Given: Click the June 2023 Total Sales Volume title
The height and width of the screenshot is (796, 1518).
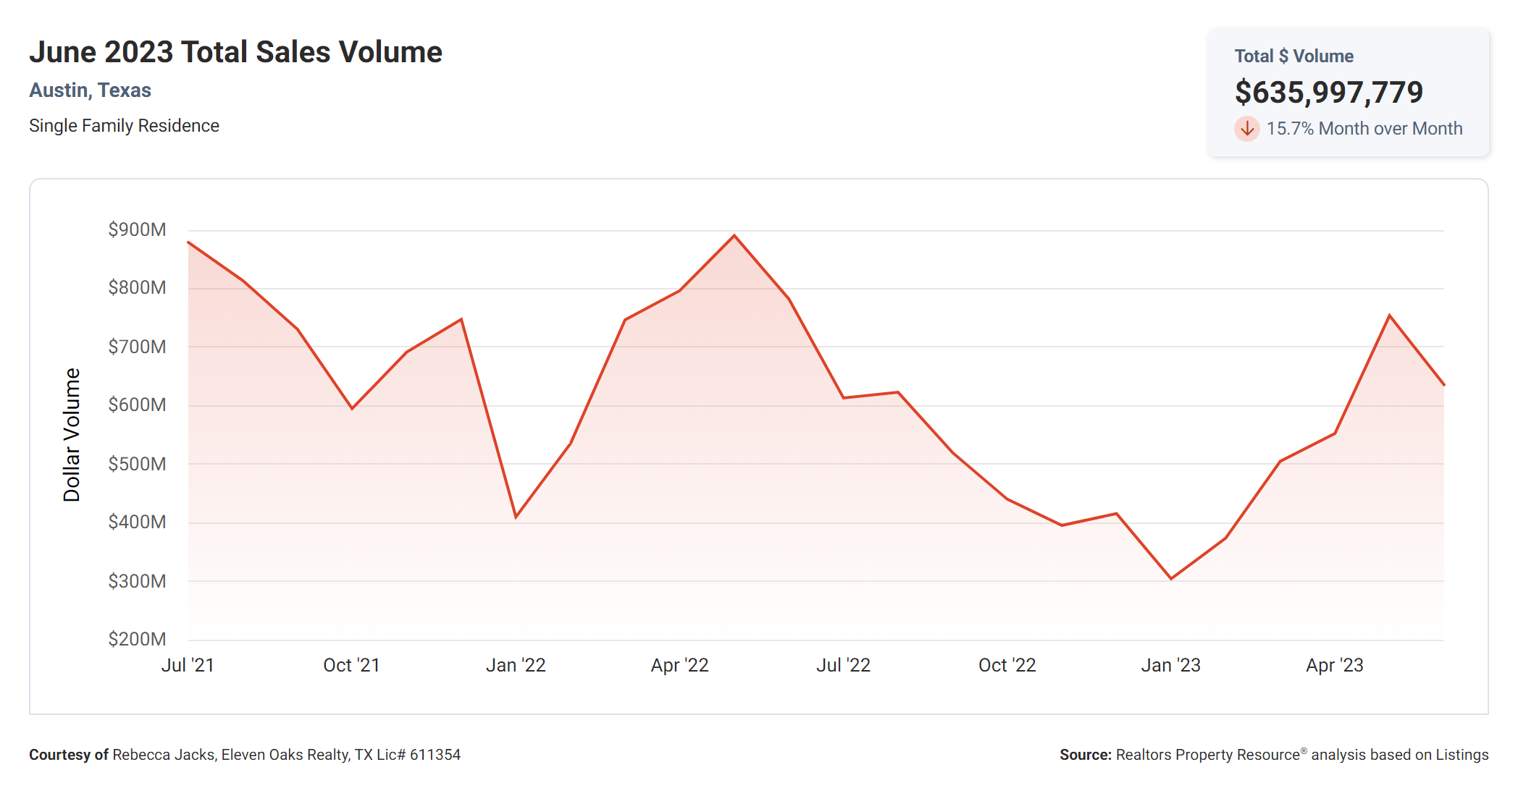Looking at the screenshot, I should coord(235,52).
